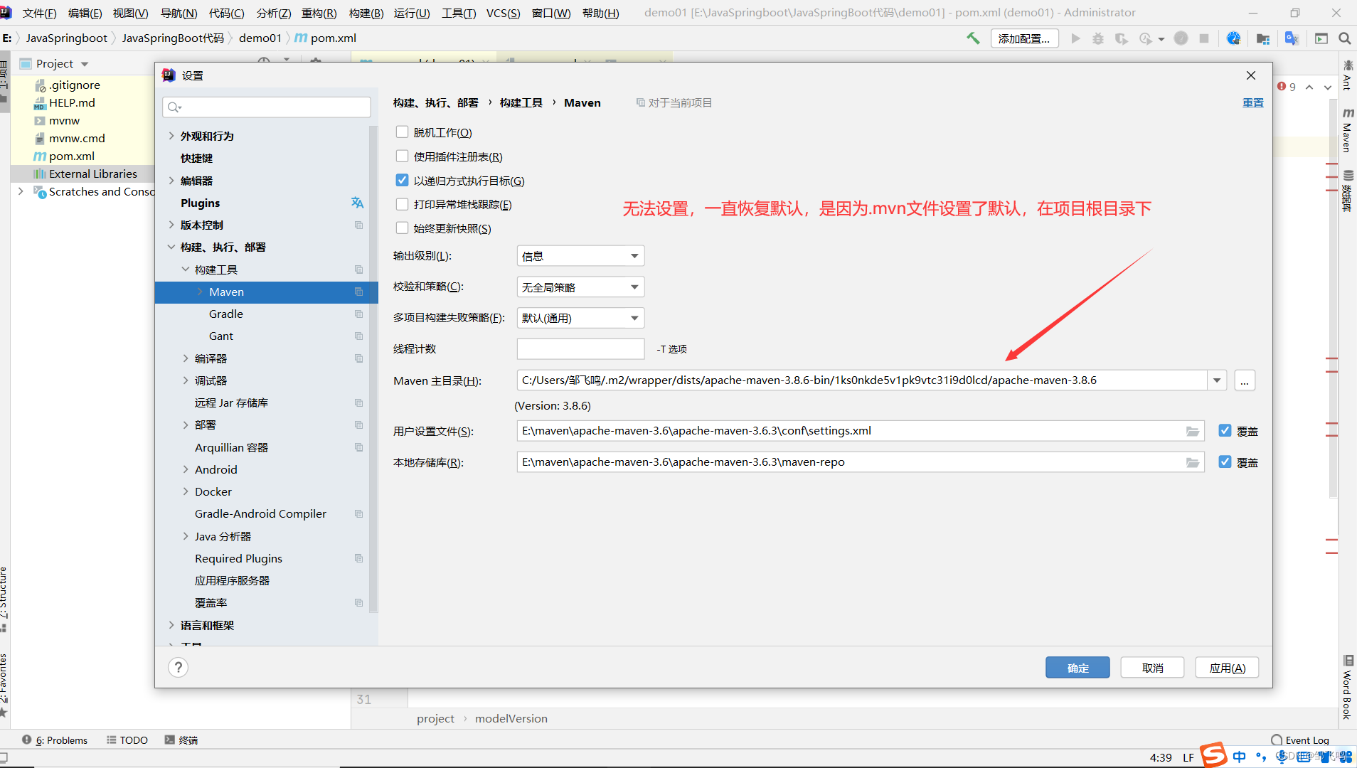1357x768 pixels.
Task: Open TODO tool window tab
Action: click(x=127, y=740)
